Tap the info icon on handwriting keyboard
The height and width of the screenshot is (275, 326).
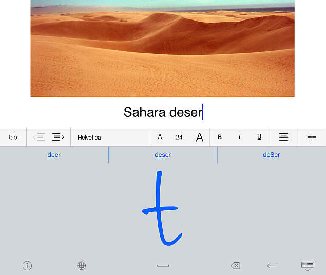(x=27, y=265)
